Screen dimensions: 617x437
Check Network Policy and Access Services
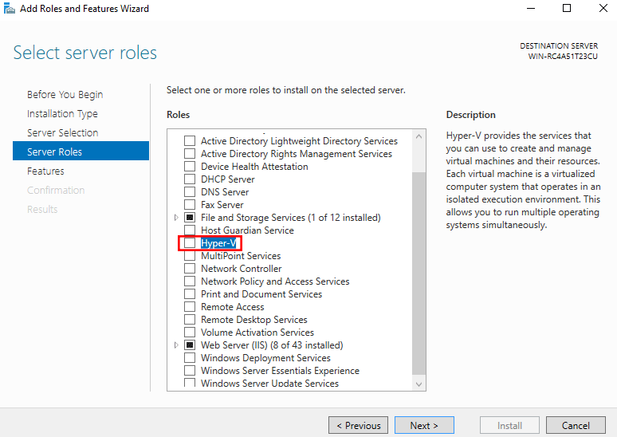coord(190,281)
